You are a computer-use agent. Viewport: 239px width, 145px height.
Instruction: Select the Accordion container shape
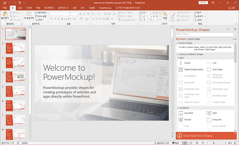pos(186,113)
